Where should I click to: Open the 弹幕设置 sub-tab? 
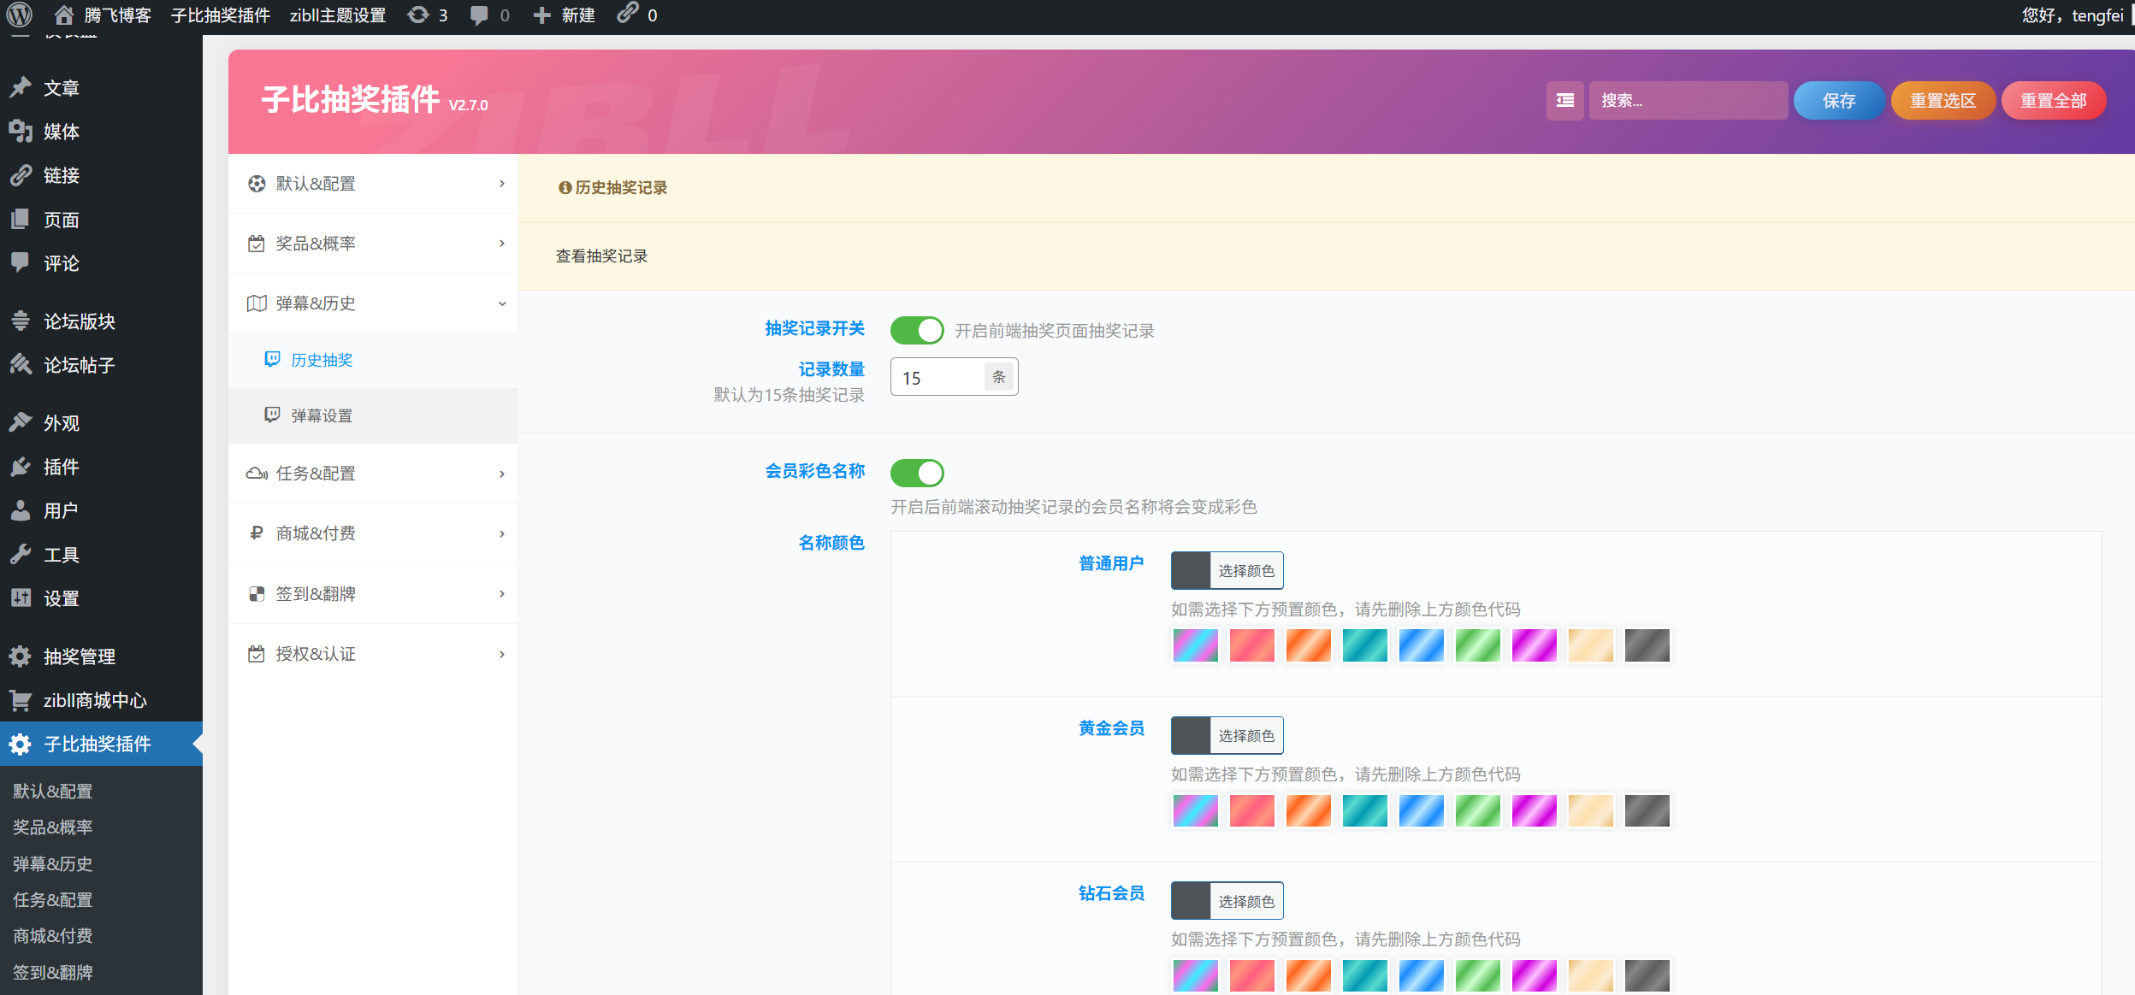(x=322, y=415)
